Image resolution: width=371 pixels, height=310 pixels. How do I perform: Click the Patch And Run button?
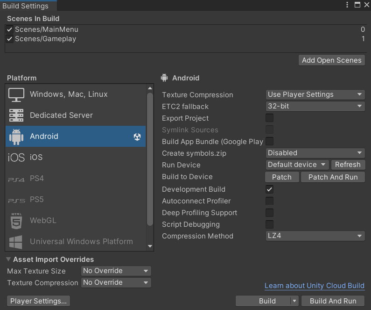coord(333,177)
